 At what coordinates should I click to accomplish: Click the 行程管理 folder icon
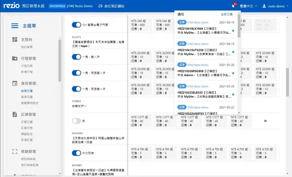click(x=15, y=59)
